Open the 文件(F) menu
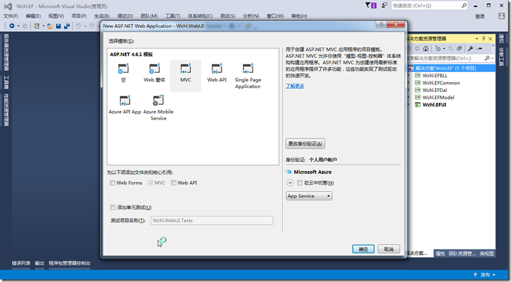511x282 pixels. (x=11, y=16)
